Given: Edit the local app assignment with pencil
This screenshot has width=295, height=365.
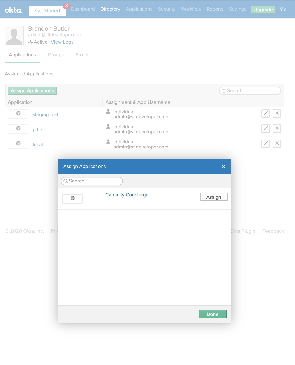Looking at the screenshot, I should click(x=266, y=143).
